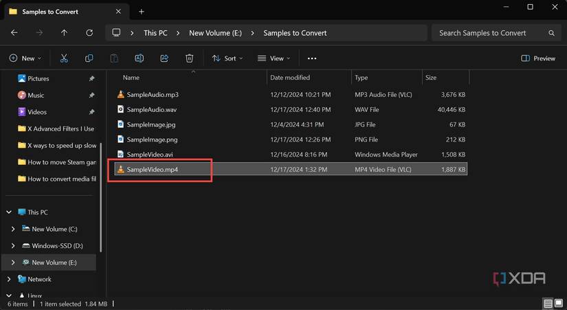Select SampleImage.png file name
Screen dimensions: 567x310
click(153, 140)
